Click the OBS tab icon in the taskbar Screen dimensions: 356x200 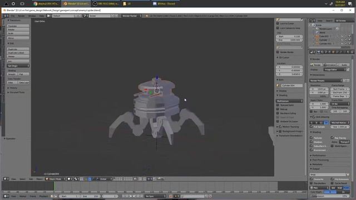click(x=95, y=4)
